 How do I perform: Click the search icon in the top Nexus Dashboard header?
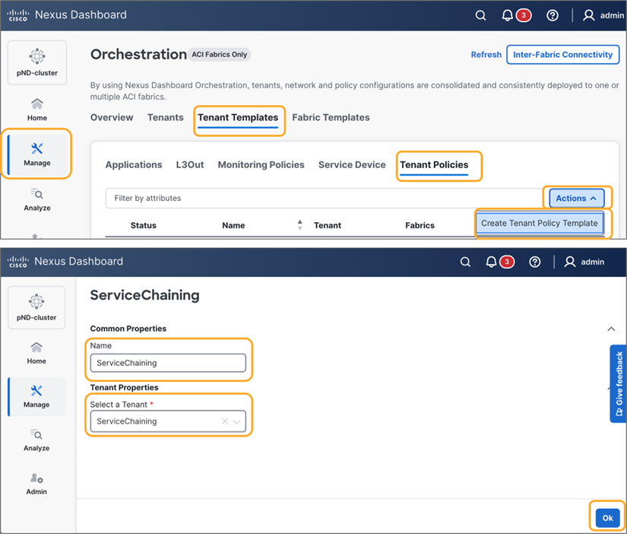click(x=480, y=16)
